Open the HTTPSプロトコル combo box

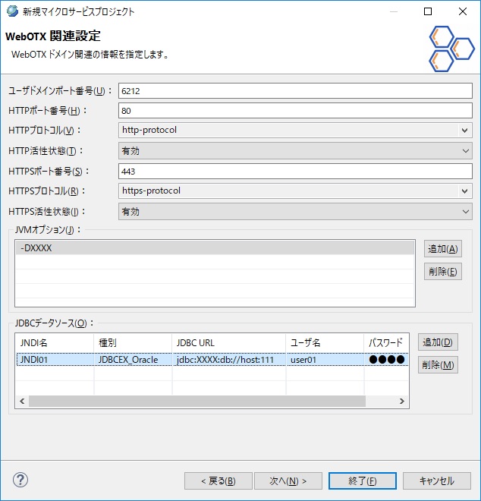295,191
